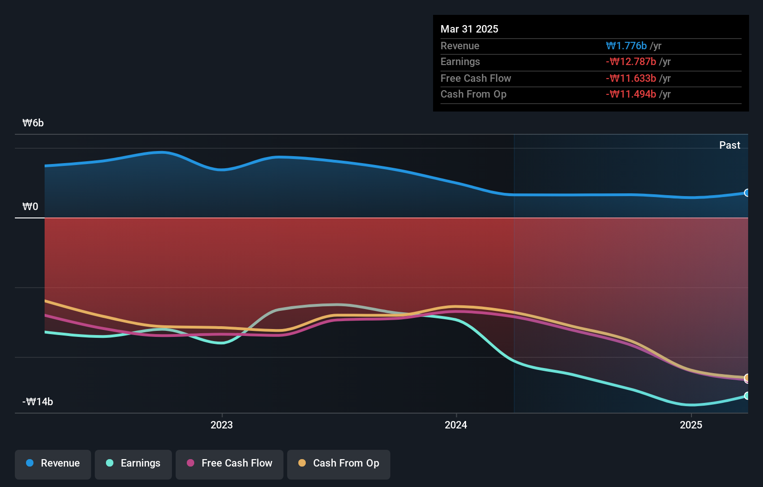
Task: Toggle the Cash From Op series
Action: [339, 464]
